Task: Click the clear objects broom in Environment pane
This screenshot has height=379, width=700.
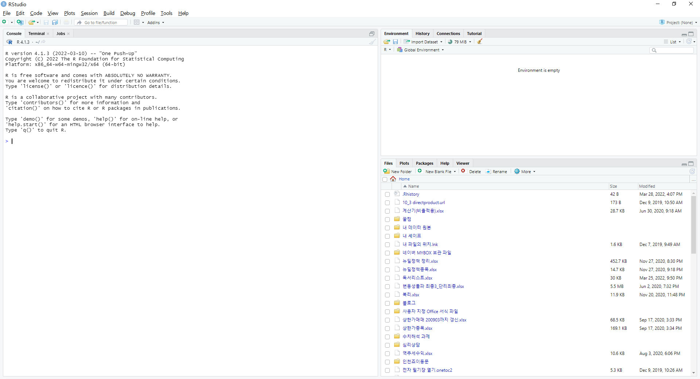Action: tap(480, 42)
